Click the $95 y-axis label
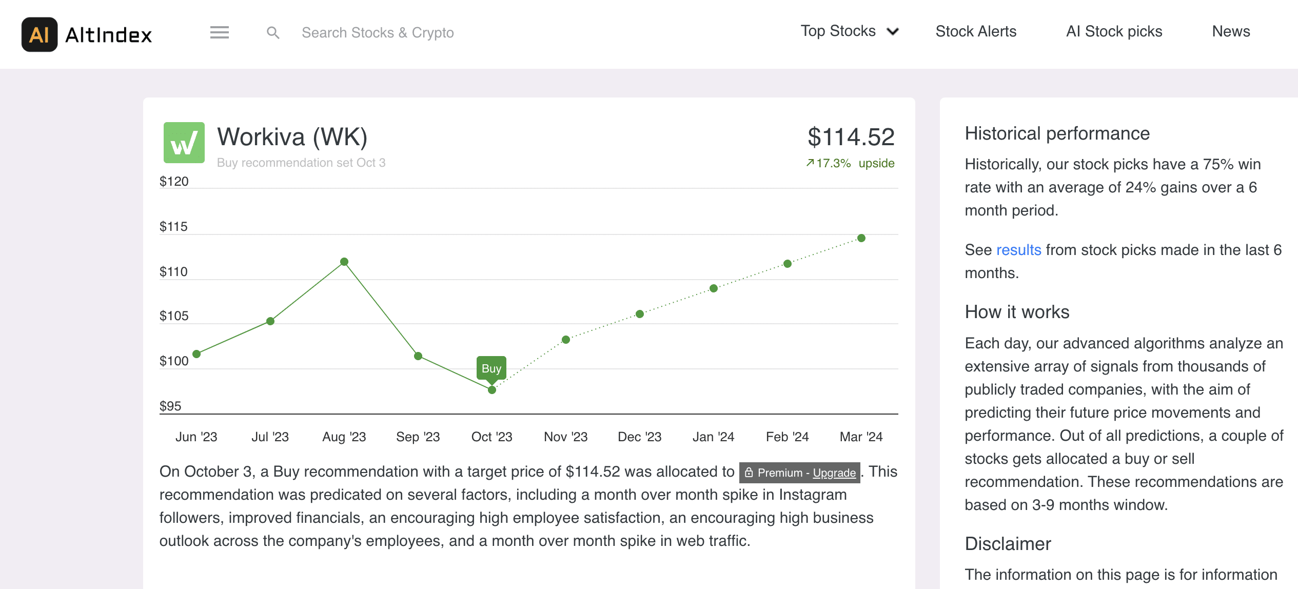This screenshot has height=589, width=1298. [x=170, y=406]
